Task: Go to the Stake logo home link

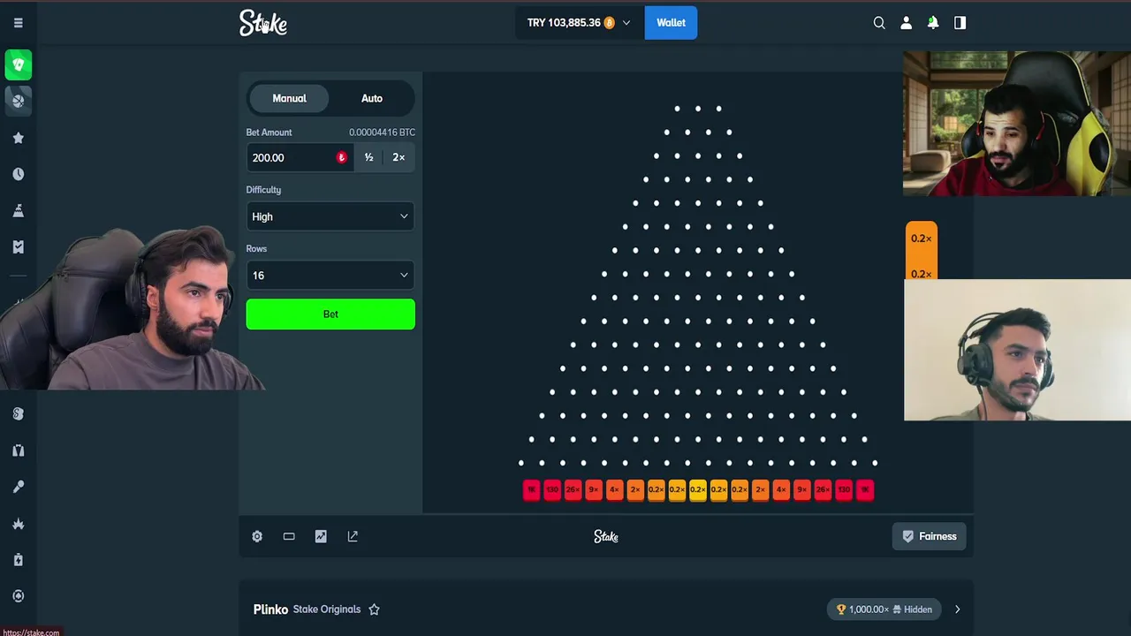Action: [263, 23]
